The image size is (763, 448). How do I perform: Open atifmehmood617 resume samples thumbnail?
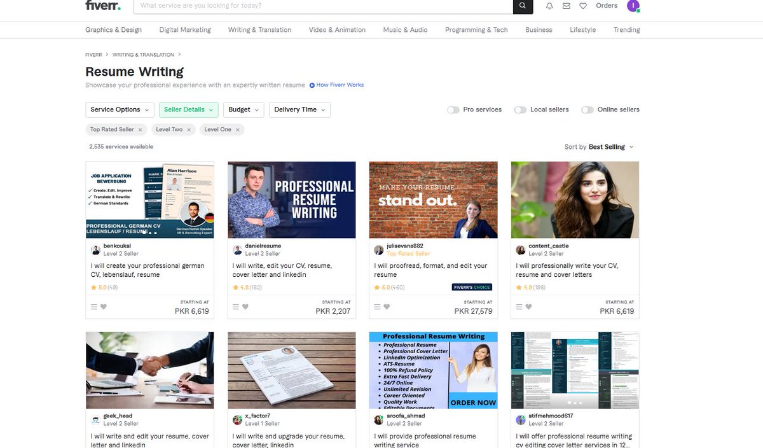pyautogui.click(x=575, y=370)
